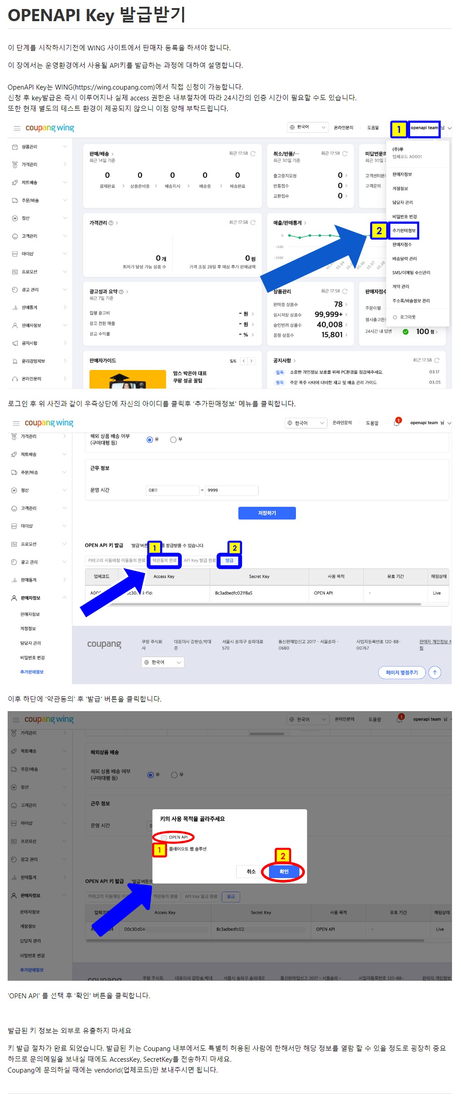This screenshot has width=461, height=1100.
Task: Click the 판매통계 bar chart icon in dashboard sidebar
Action: coord(15,307)
